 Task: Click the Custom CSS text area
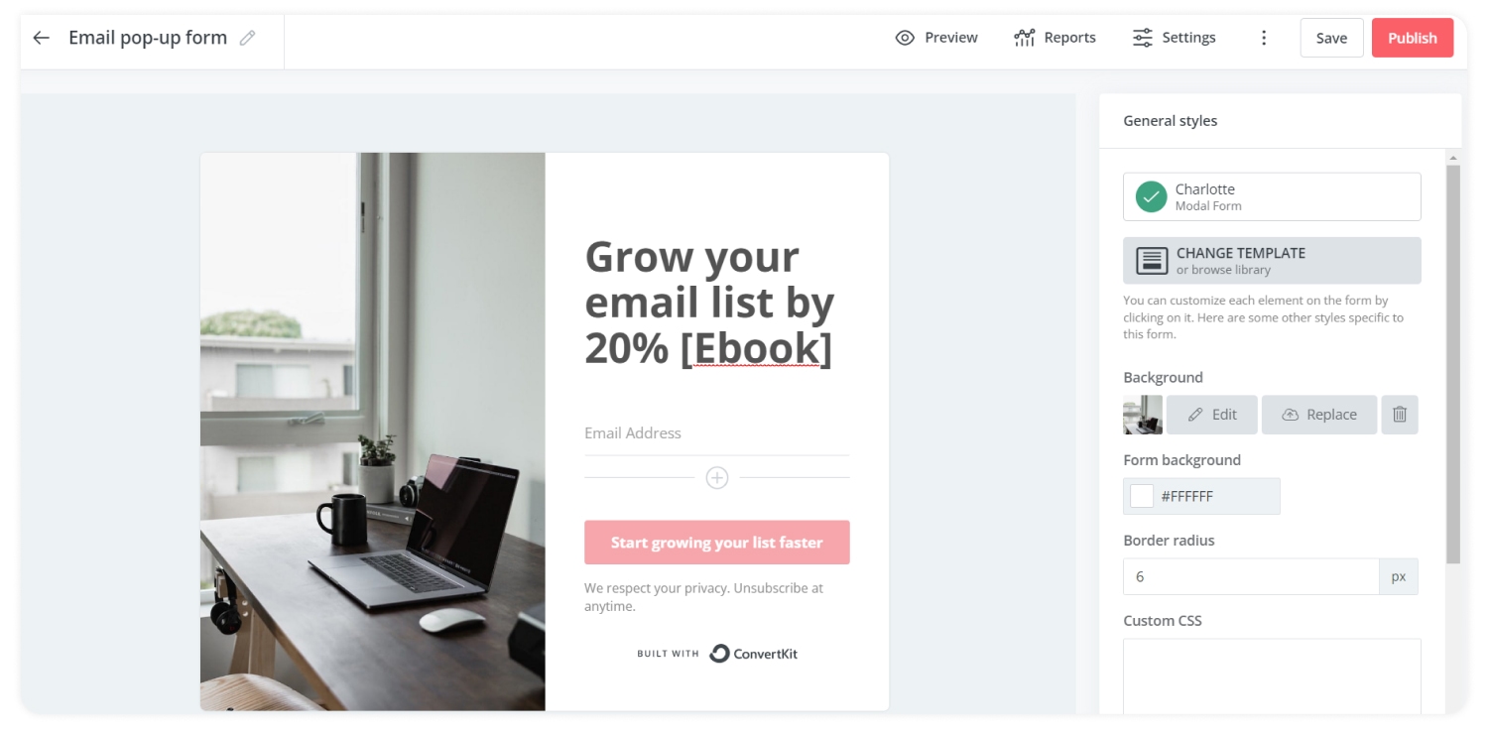pos(1272,676)
